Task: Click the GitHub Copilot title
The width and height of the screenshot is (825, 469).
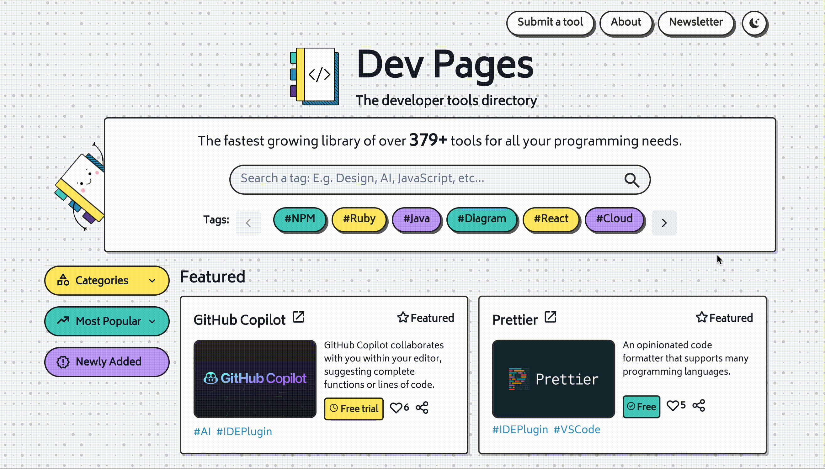Action: point(239,320)
